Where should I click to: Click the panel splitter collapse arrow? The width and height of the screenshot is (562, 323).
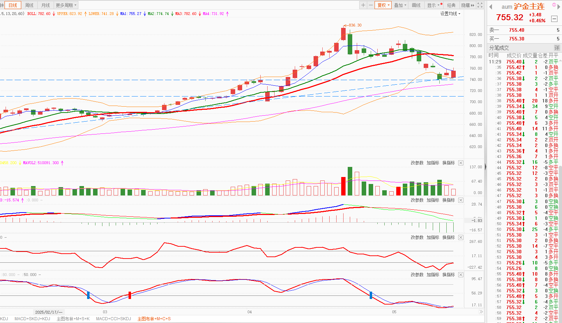tap(485, 167)
